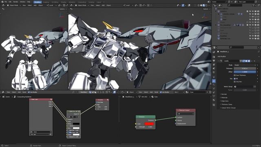Toggle eye visibility for first collection row
This screenshot has height=147, width=261.
253,11
